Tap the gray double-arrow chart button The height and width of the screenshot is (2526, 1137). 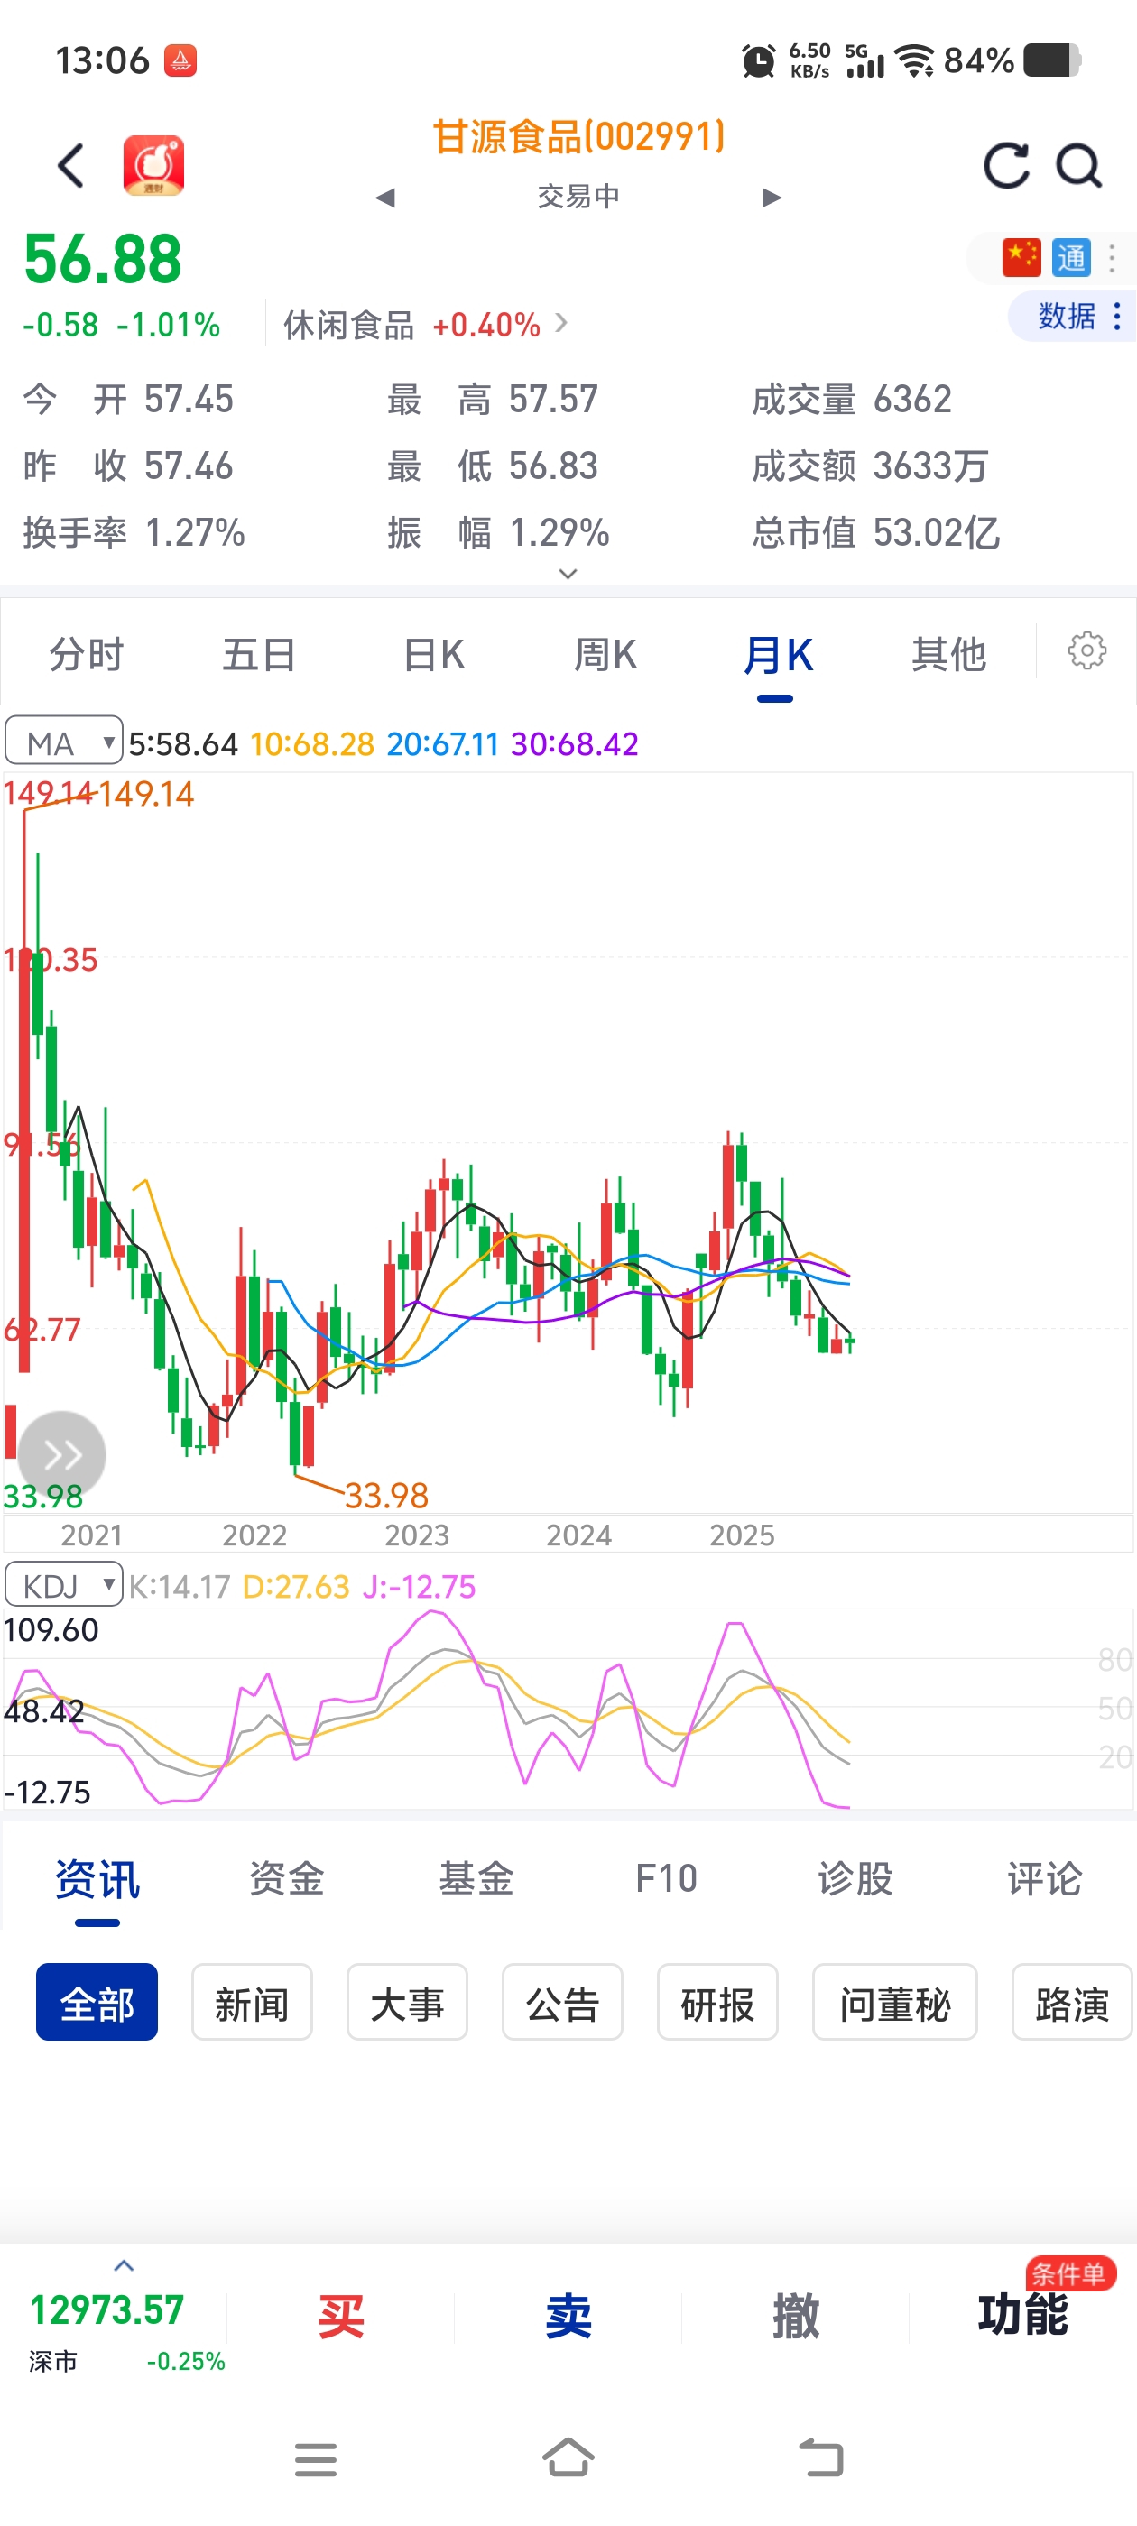tap(61, 1454)
